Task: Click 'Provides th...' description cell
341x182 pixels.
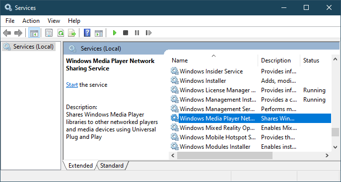Action: pos(278,137)
